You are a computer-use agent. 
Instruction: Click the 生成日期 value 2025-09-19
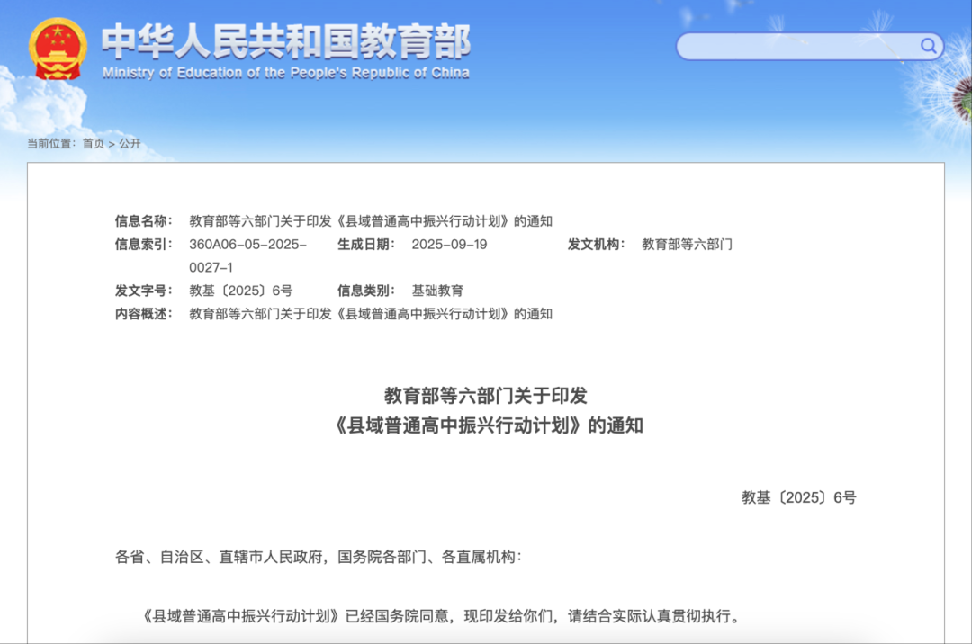449,244
